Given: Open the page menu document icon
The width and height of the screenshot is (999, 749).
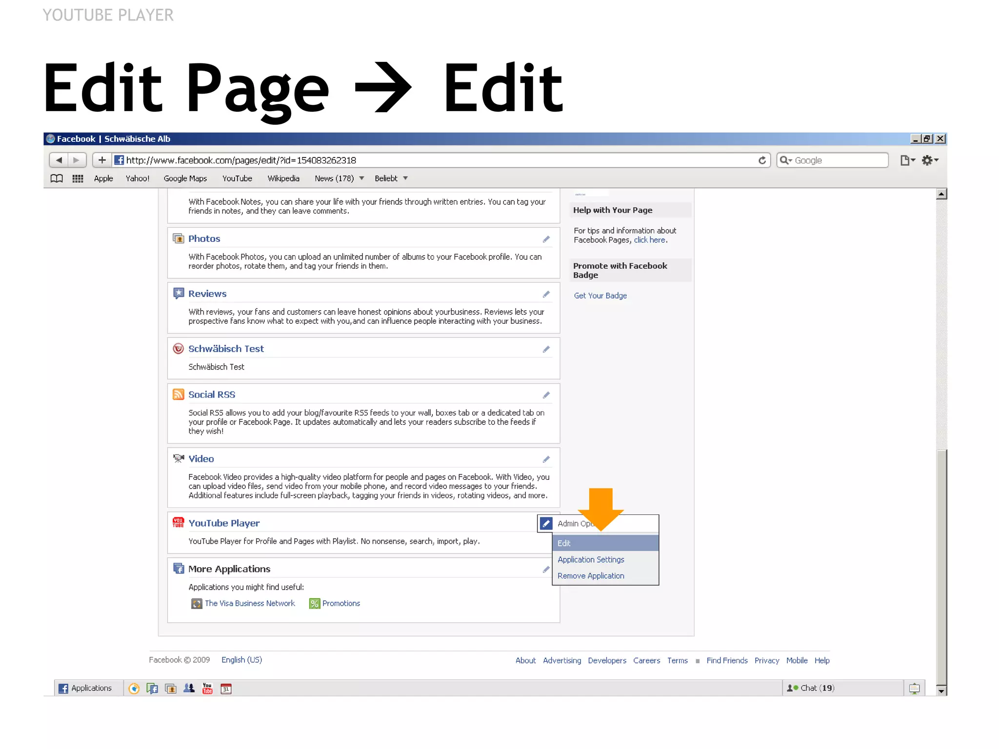Looking at the screenshot, I should [907, 160].
